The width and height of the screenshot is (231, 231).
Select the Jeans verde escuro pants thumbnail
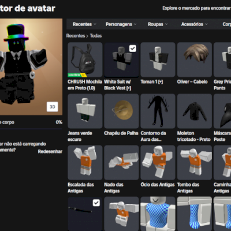(x=85, y=111)
